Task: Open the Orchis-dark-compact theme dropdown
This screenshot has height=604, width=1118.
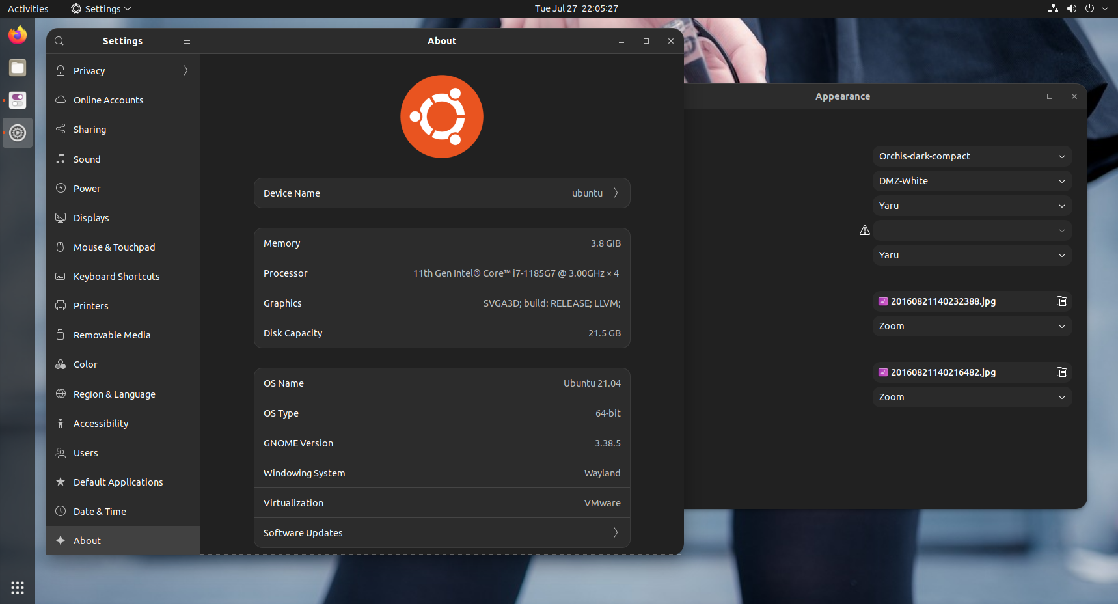Action: [x=972, y=156]
